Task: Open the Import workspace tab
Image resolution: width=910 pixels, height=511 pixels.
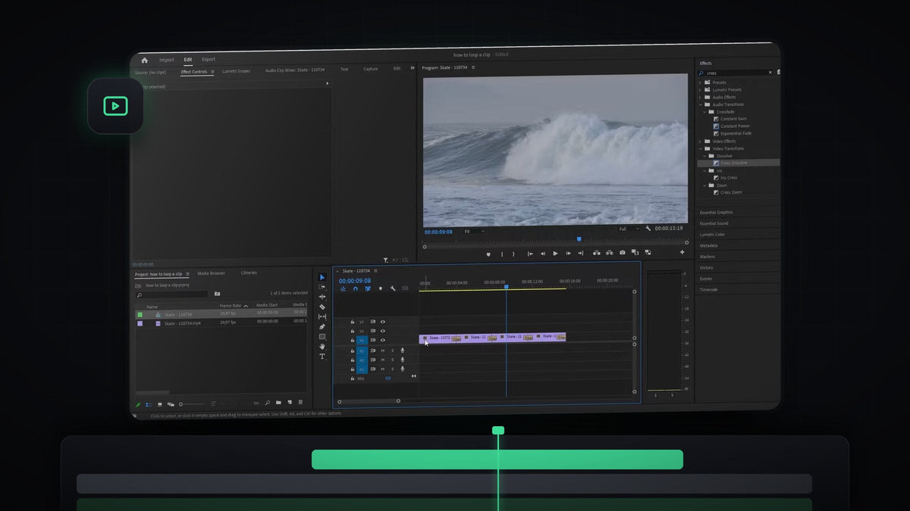Action: pyautogui.click(x=166, y=60)
